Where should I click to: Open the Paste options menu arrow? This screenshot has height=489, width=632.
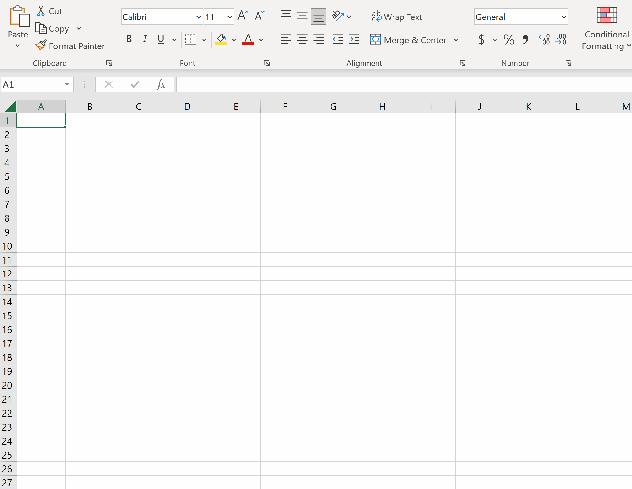[18, 46]
